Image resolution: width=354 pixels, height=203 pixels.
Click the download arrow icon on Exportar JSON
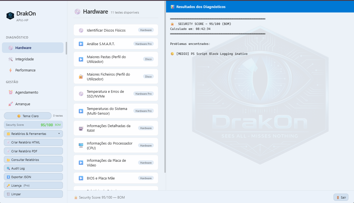coord(8,177)
